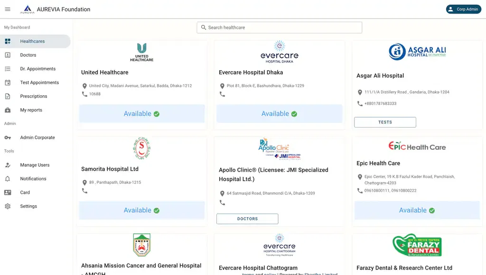This screenshot has height=275, width=486.
Task: Click the Epic Health Care logo
Action: tap(417, 146)
